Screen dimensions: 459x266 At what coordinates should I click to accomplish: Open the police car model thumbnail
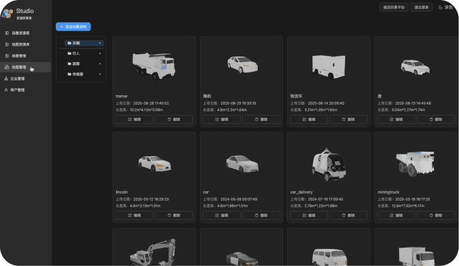[242, 258]
